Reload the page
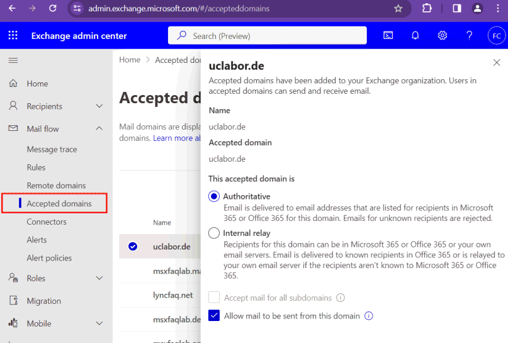 pyautogui.click(x=52, y=8)
